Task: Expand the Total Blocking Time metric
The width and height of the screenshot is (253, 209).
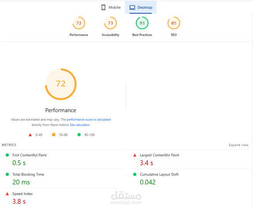Action: pos(63,179)
